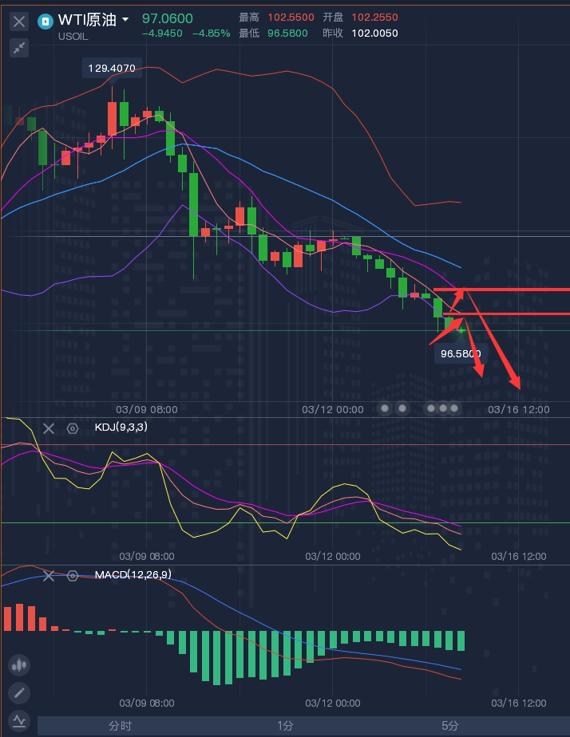
Task: Switch to the 1分 timeframe tab
Action: 285,726
